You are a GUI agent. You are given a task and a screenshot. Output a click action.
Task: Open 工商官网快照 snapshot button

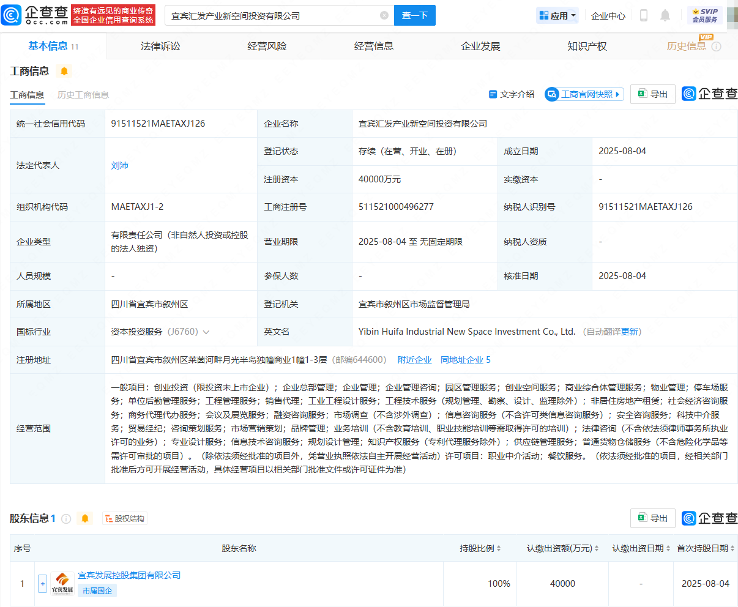pos(584,94)
